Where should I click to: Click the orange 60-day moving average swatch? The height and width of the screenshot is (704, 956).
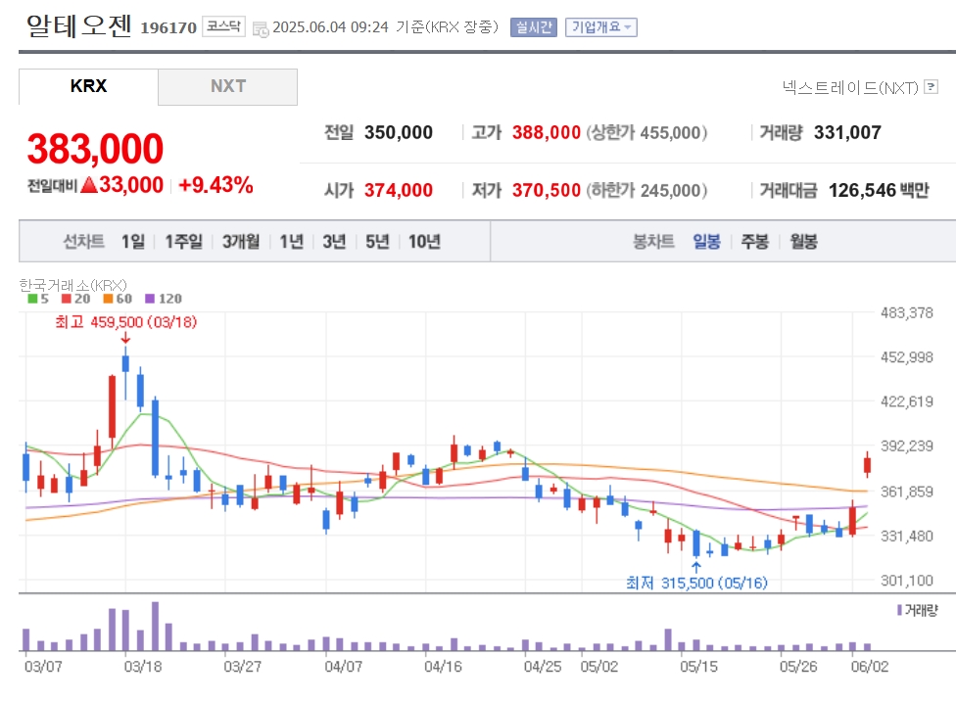pos(108,299)
